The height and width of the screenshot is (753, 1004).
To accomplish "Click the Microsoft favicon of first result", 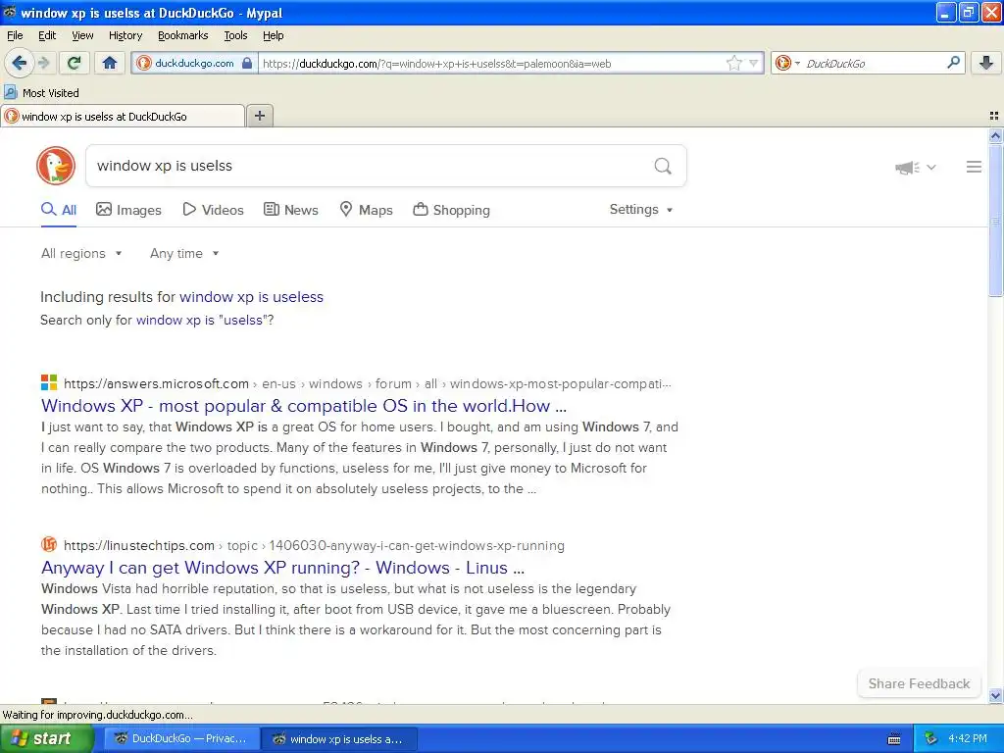I will click(49, 383).
